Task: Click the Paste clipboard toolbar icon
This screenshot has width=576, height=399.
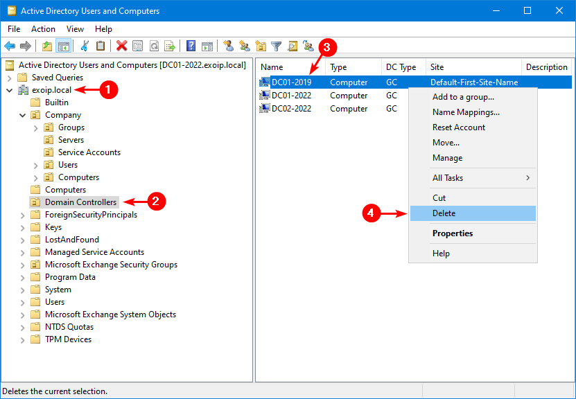Action: click(101, 46)
